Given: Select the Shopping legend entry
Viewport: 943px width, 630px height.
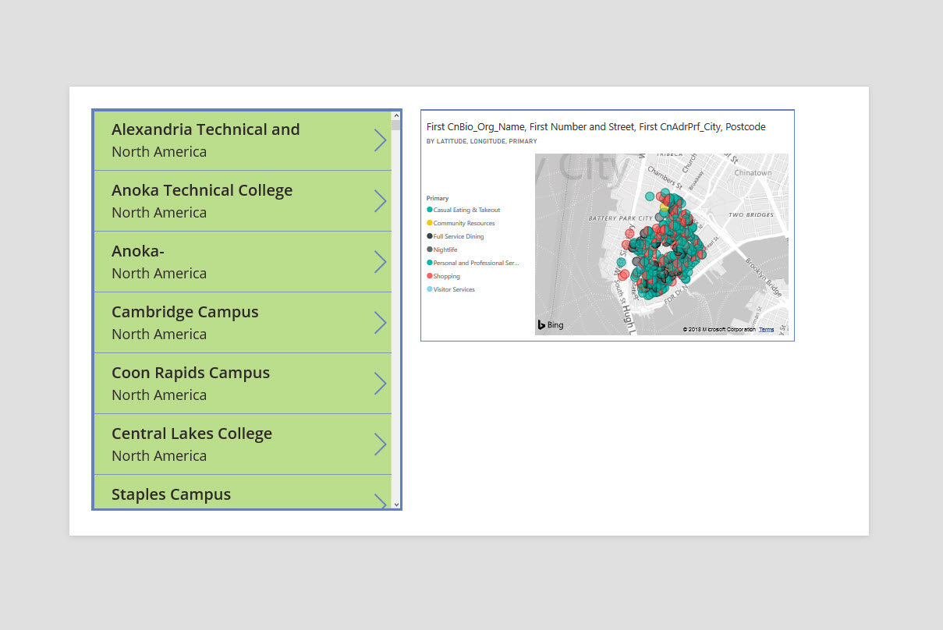Looking at the screenshot, I should tap(446, 276).
